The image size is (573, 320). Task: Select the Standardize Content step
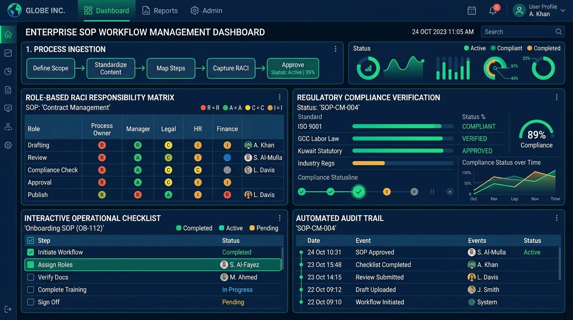click(x=111, y=68)
